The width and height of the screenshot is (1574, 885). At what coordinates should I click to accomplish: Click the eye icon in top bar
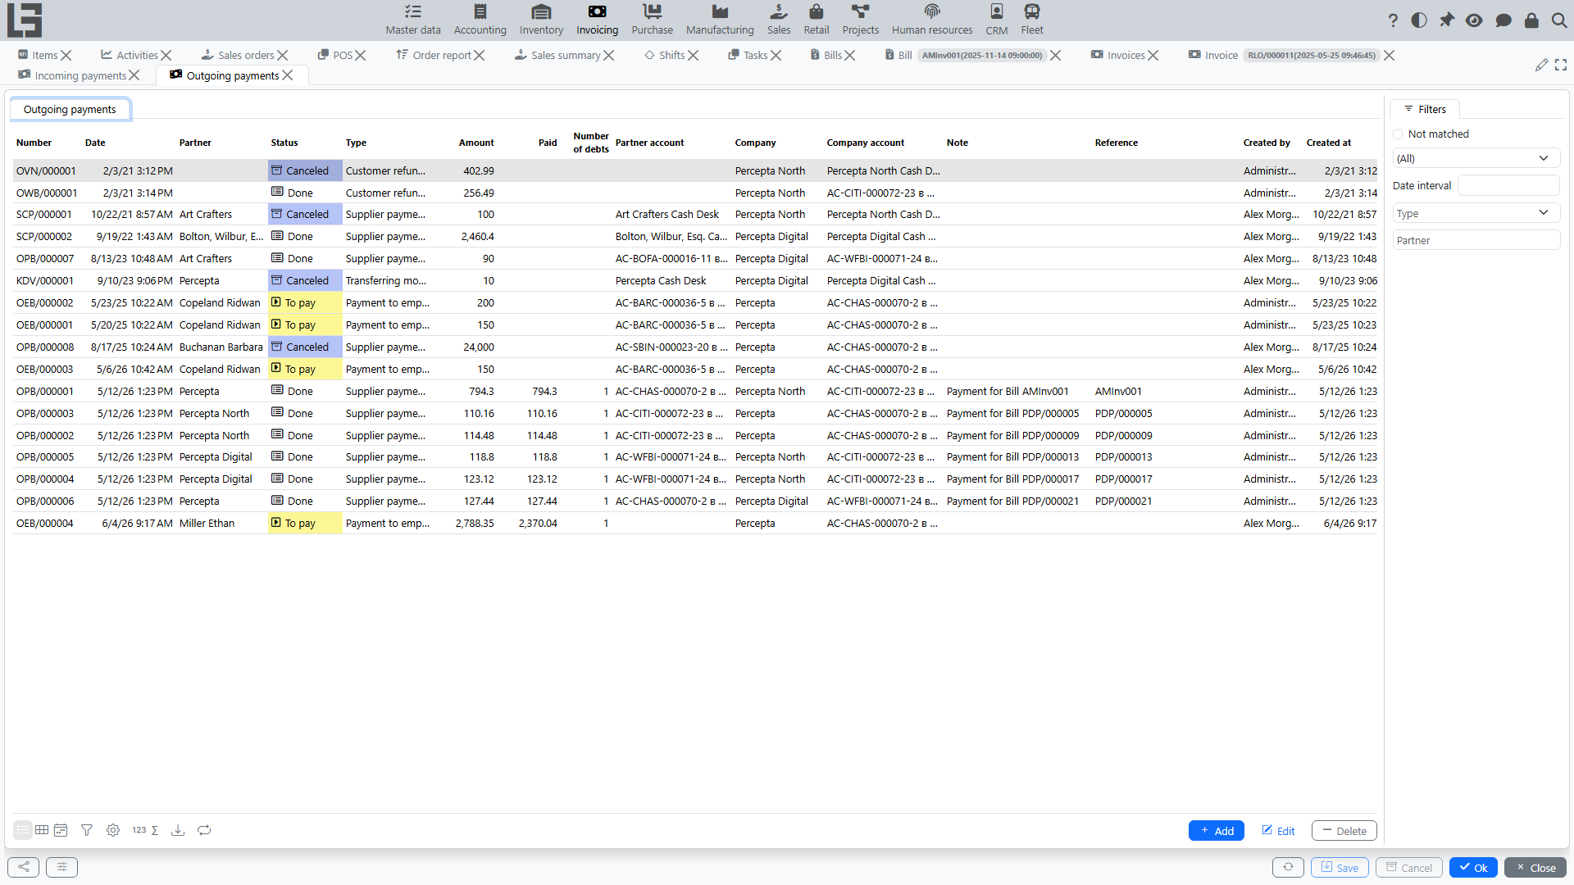(1474, 20)
